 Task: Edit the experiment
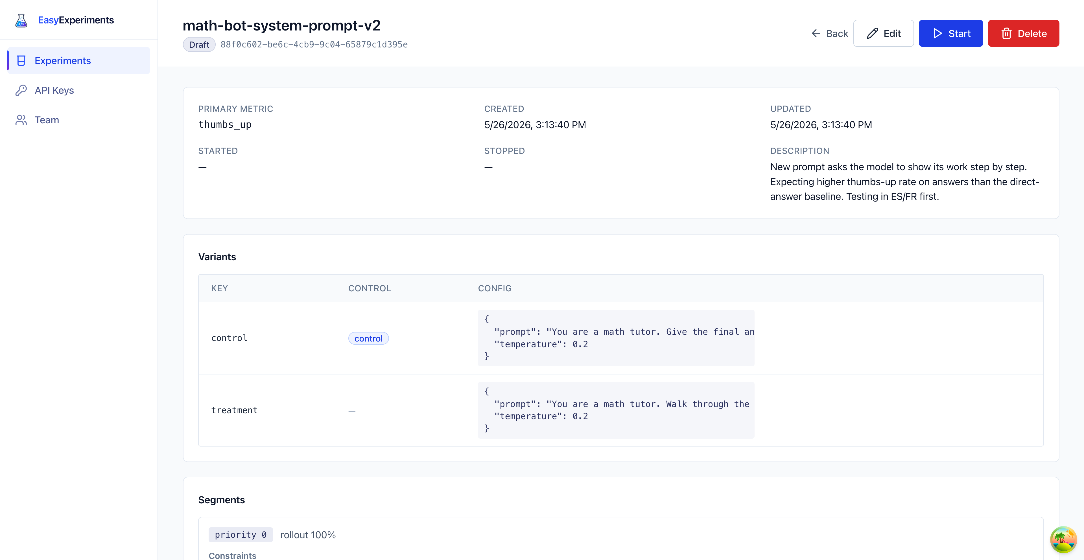(883, 33)
